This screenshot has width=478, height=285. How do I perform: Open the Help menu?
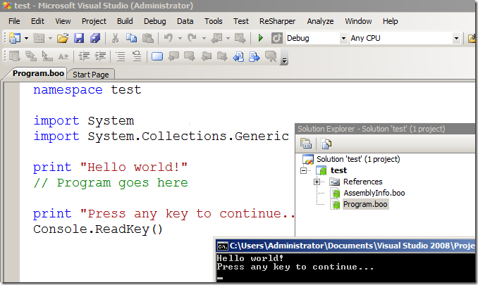[x=390, y=21]
